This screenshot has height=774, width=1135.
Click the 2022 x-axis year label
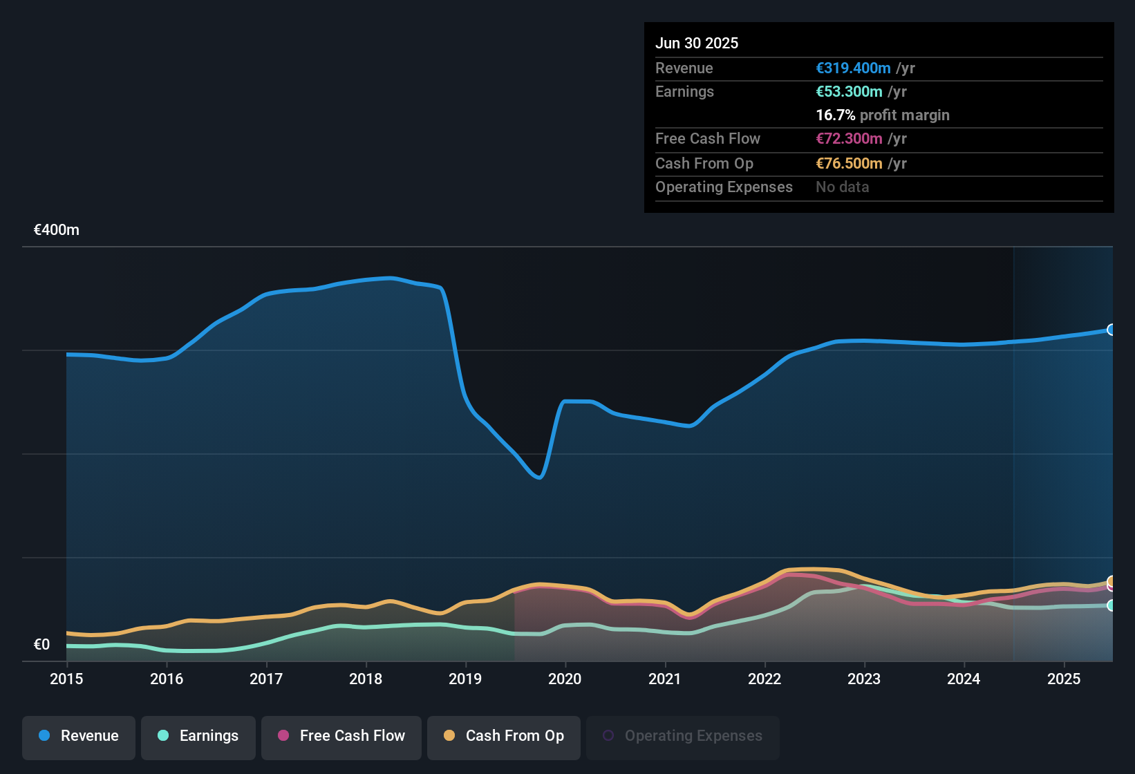(x=765, y=679)
